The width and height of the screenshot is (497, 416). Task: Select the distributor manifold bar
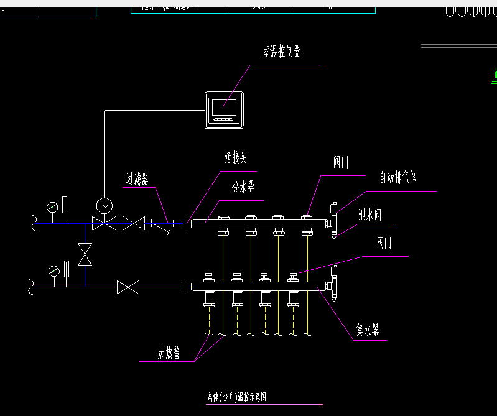(x=259, y=223)
